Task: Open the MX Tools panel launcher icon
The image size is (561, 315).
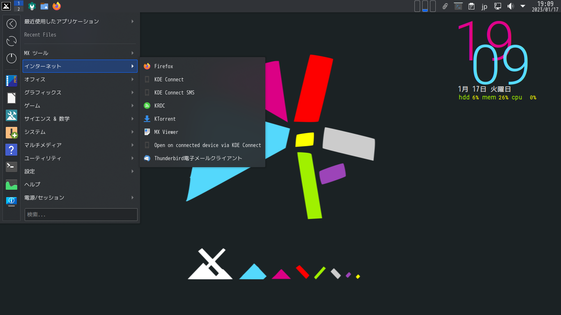Action: tap(32, 6)
